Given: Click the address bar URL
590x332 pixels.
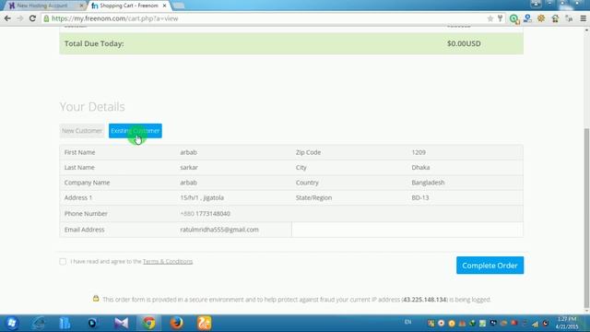Looking at the screenshot, I should [114, 18].
